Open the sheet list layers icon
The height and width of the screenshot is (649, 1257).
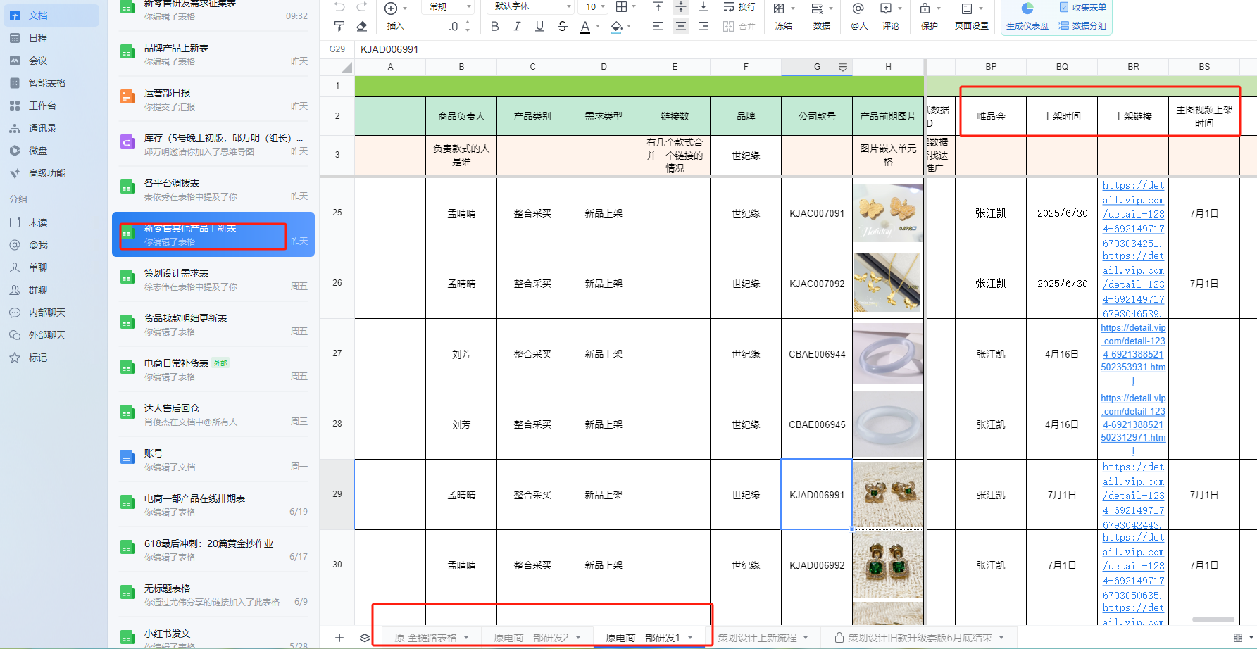coord(364,638)
